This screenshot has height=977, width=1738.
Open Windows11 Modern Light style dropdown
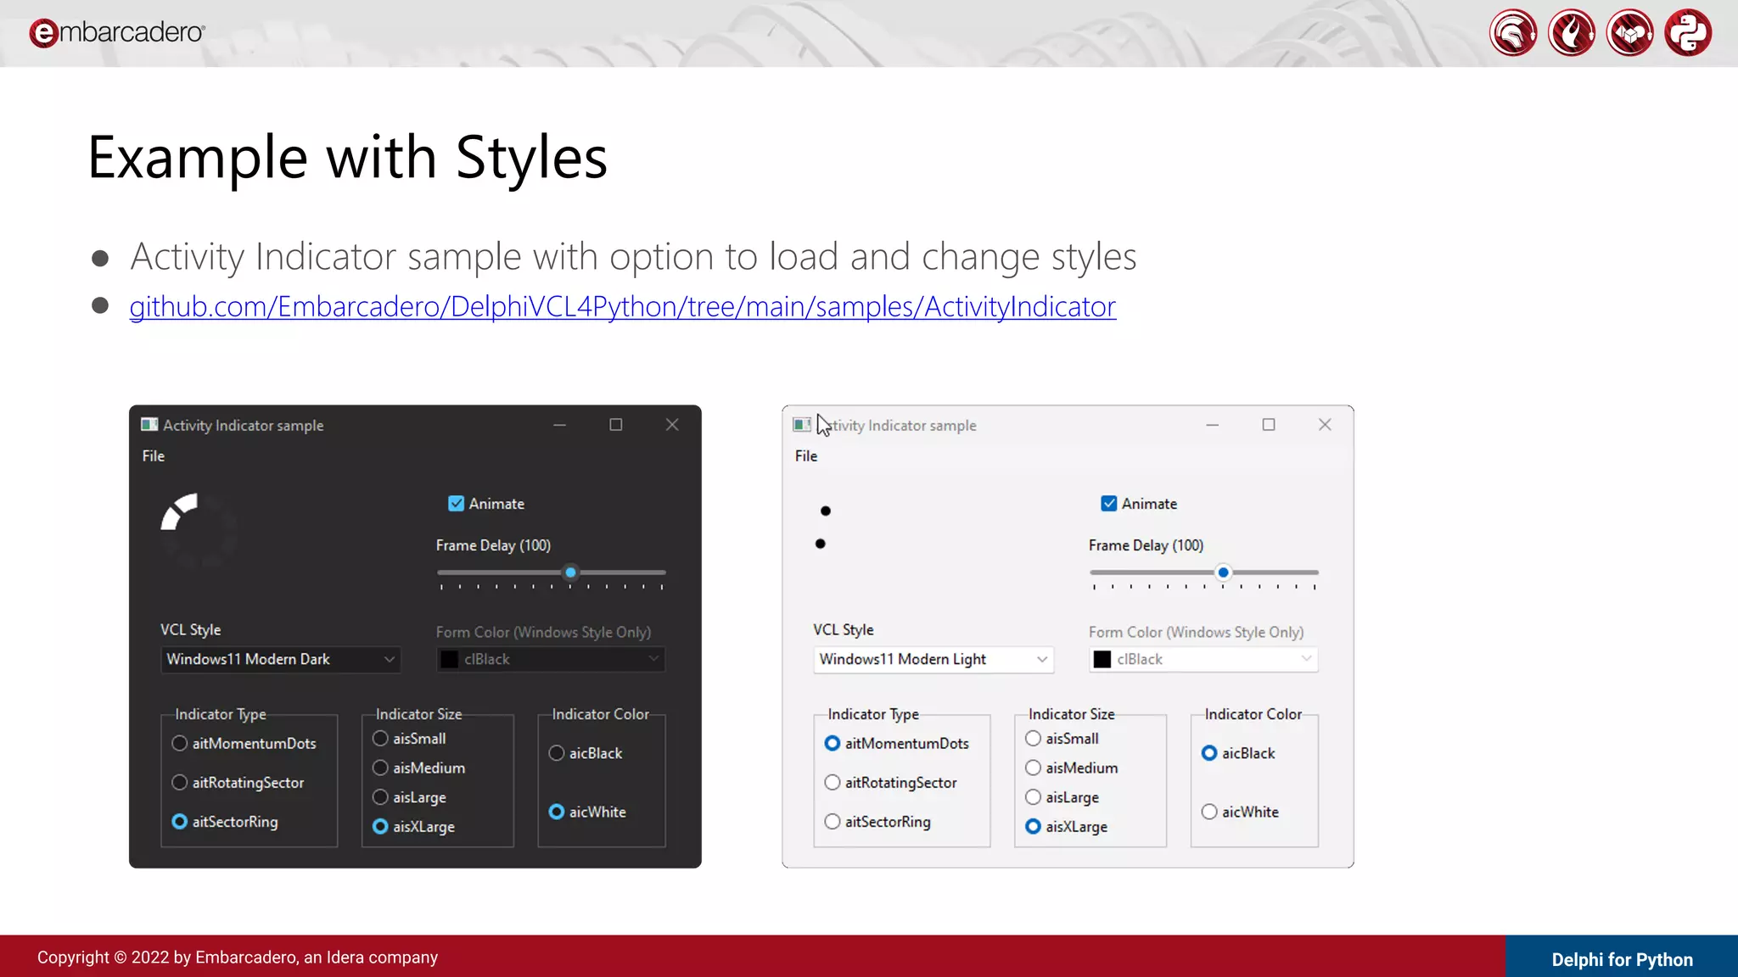click(x=933, y=659)
